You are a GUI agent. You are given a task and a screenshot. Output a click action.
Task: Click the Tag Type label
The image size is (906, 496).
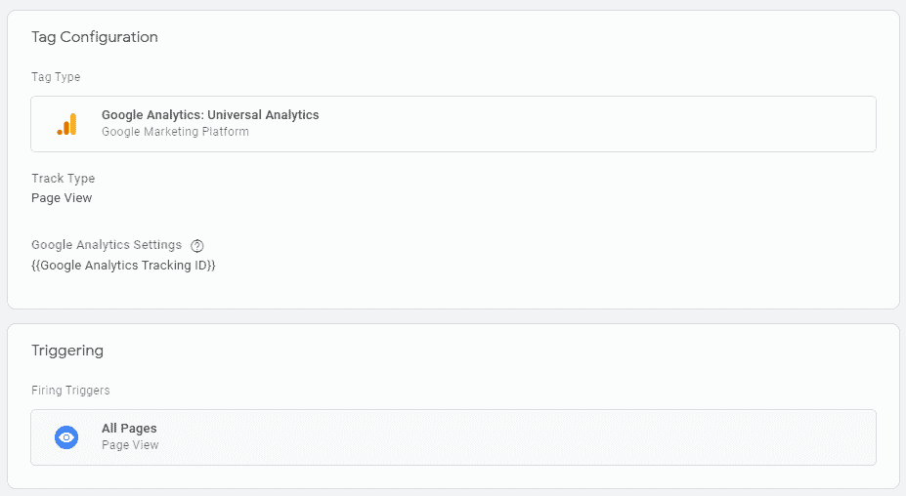point(56,77)
